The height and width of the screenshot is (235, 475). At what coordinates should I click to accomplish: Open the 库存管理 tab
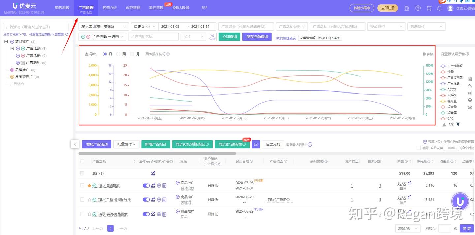pyautogui.click(x=133, y=8)
